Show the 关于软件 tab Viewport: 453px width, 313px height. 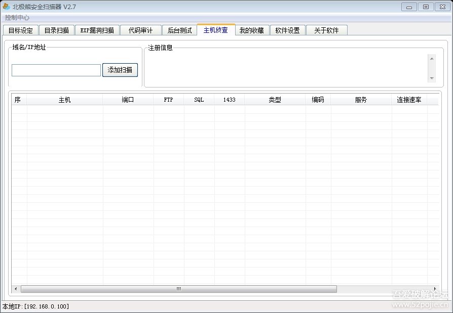(x=326, y=30)
